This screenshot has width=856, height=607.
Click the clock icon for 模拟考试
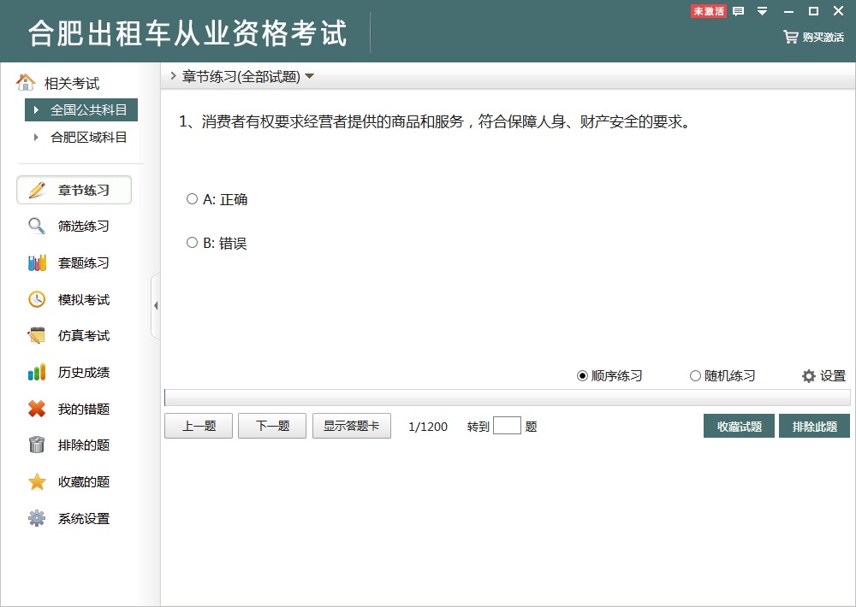37,299
